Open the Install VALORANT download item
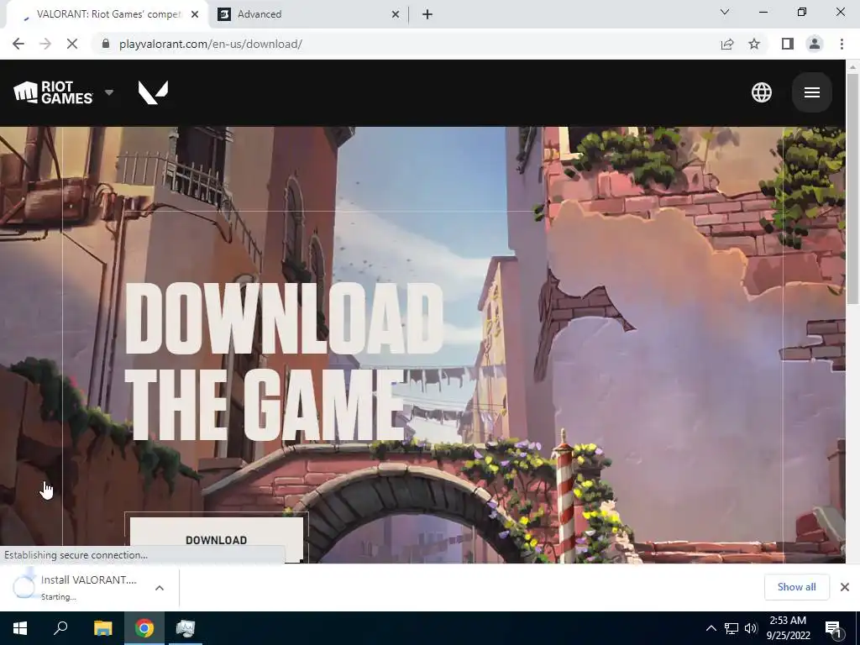Viewport: 860px width, 645px height. (76, 587)
